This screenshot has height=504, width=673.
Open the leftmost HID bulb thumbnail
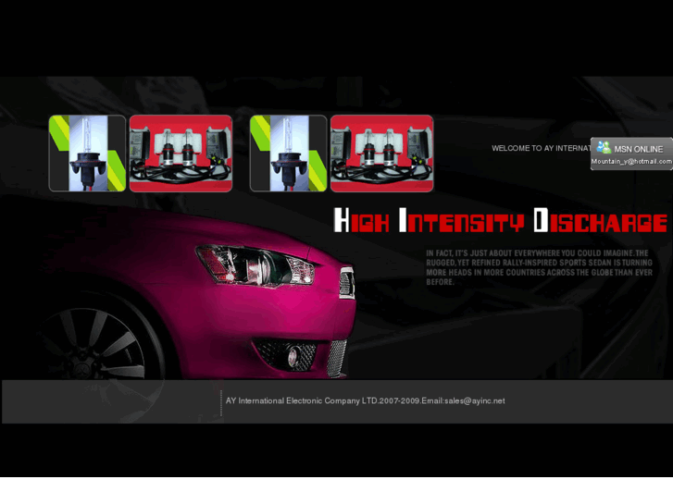87,154
